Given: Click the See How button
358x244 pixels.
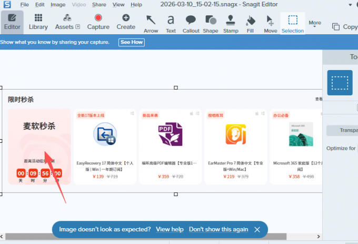Looking at the screenshot, I should 131,42.
